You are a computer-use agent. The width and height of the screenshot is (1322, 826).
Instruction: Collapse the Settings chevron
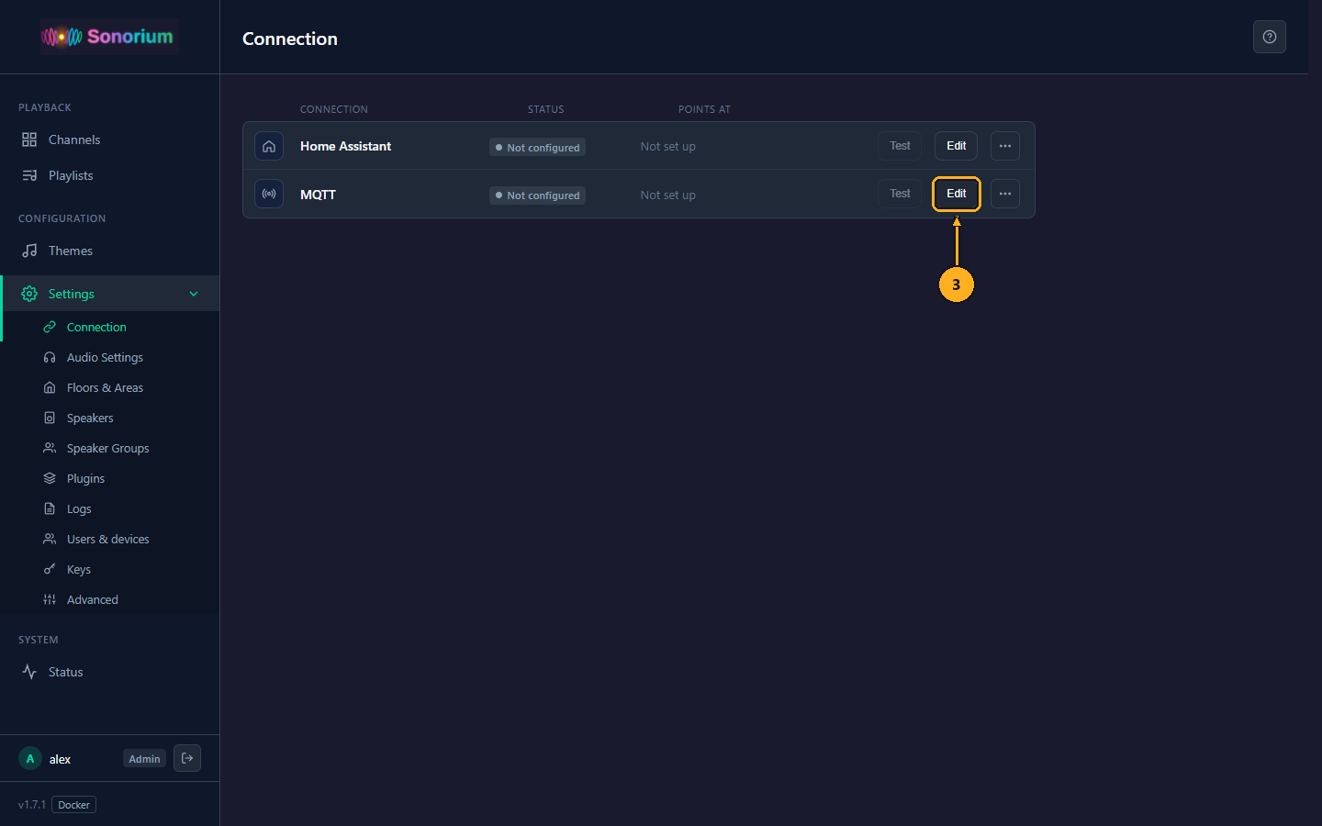pyautogui.click(x=194, y=294)
